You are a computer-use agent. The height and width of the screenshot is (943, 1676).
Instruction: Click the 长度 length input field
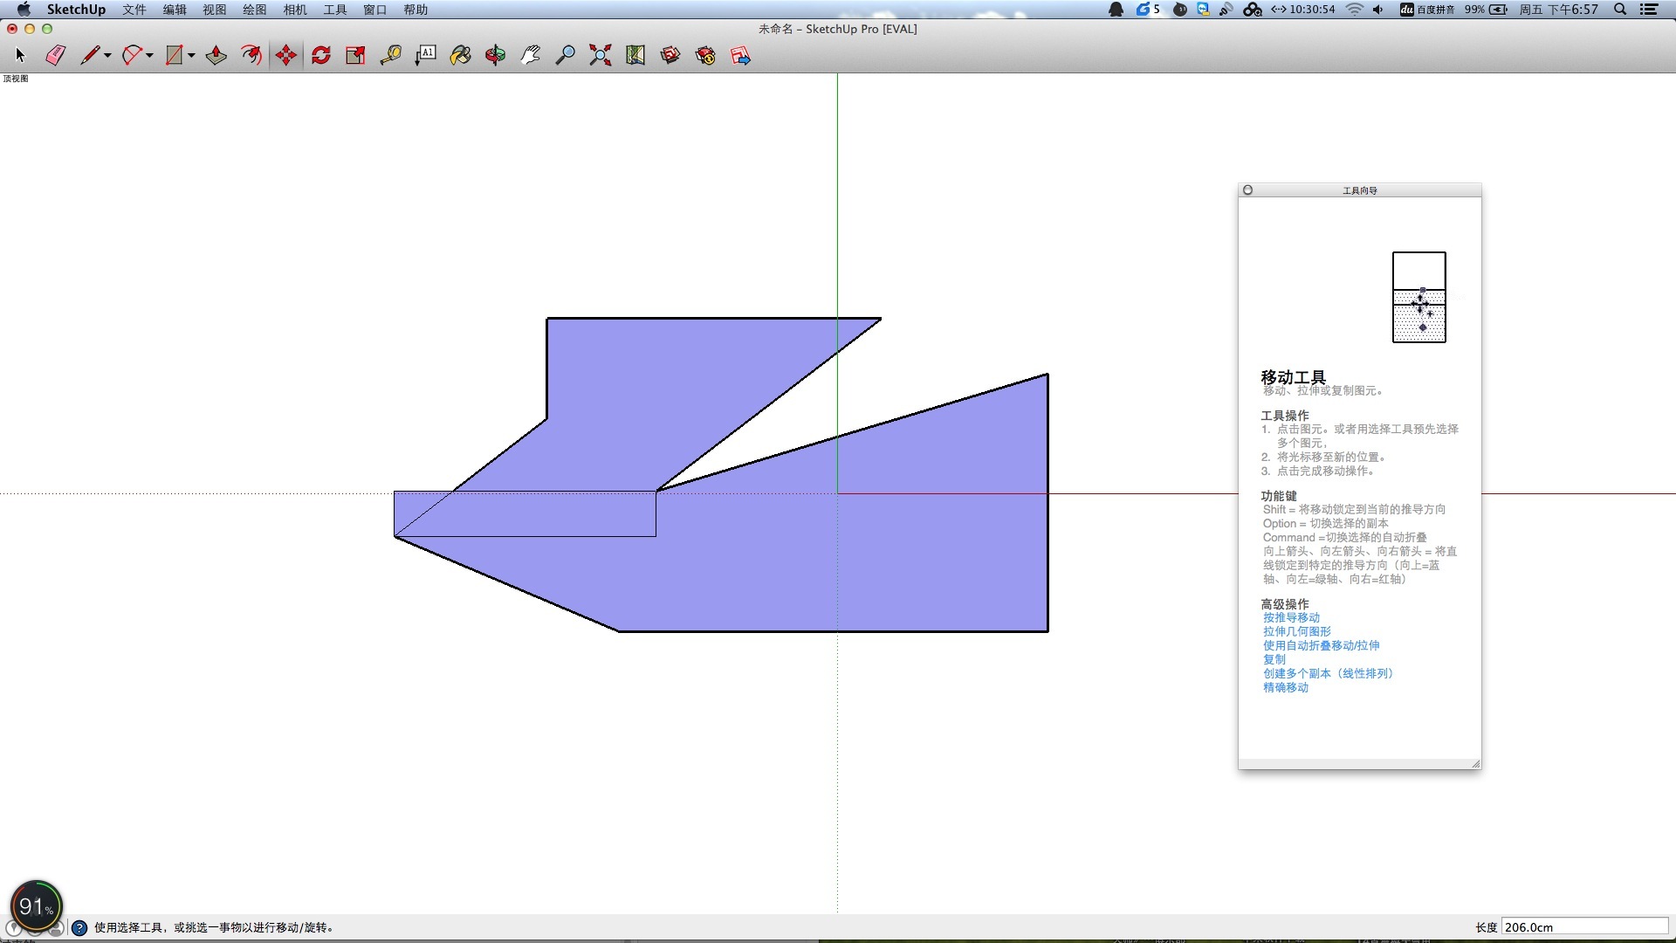1583,927
